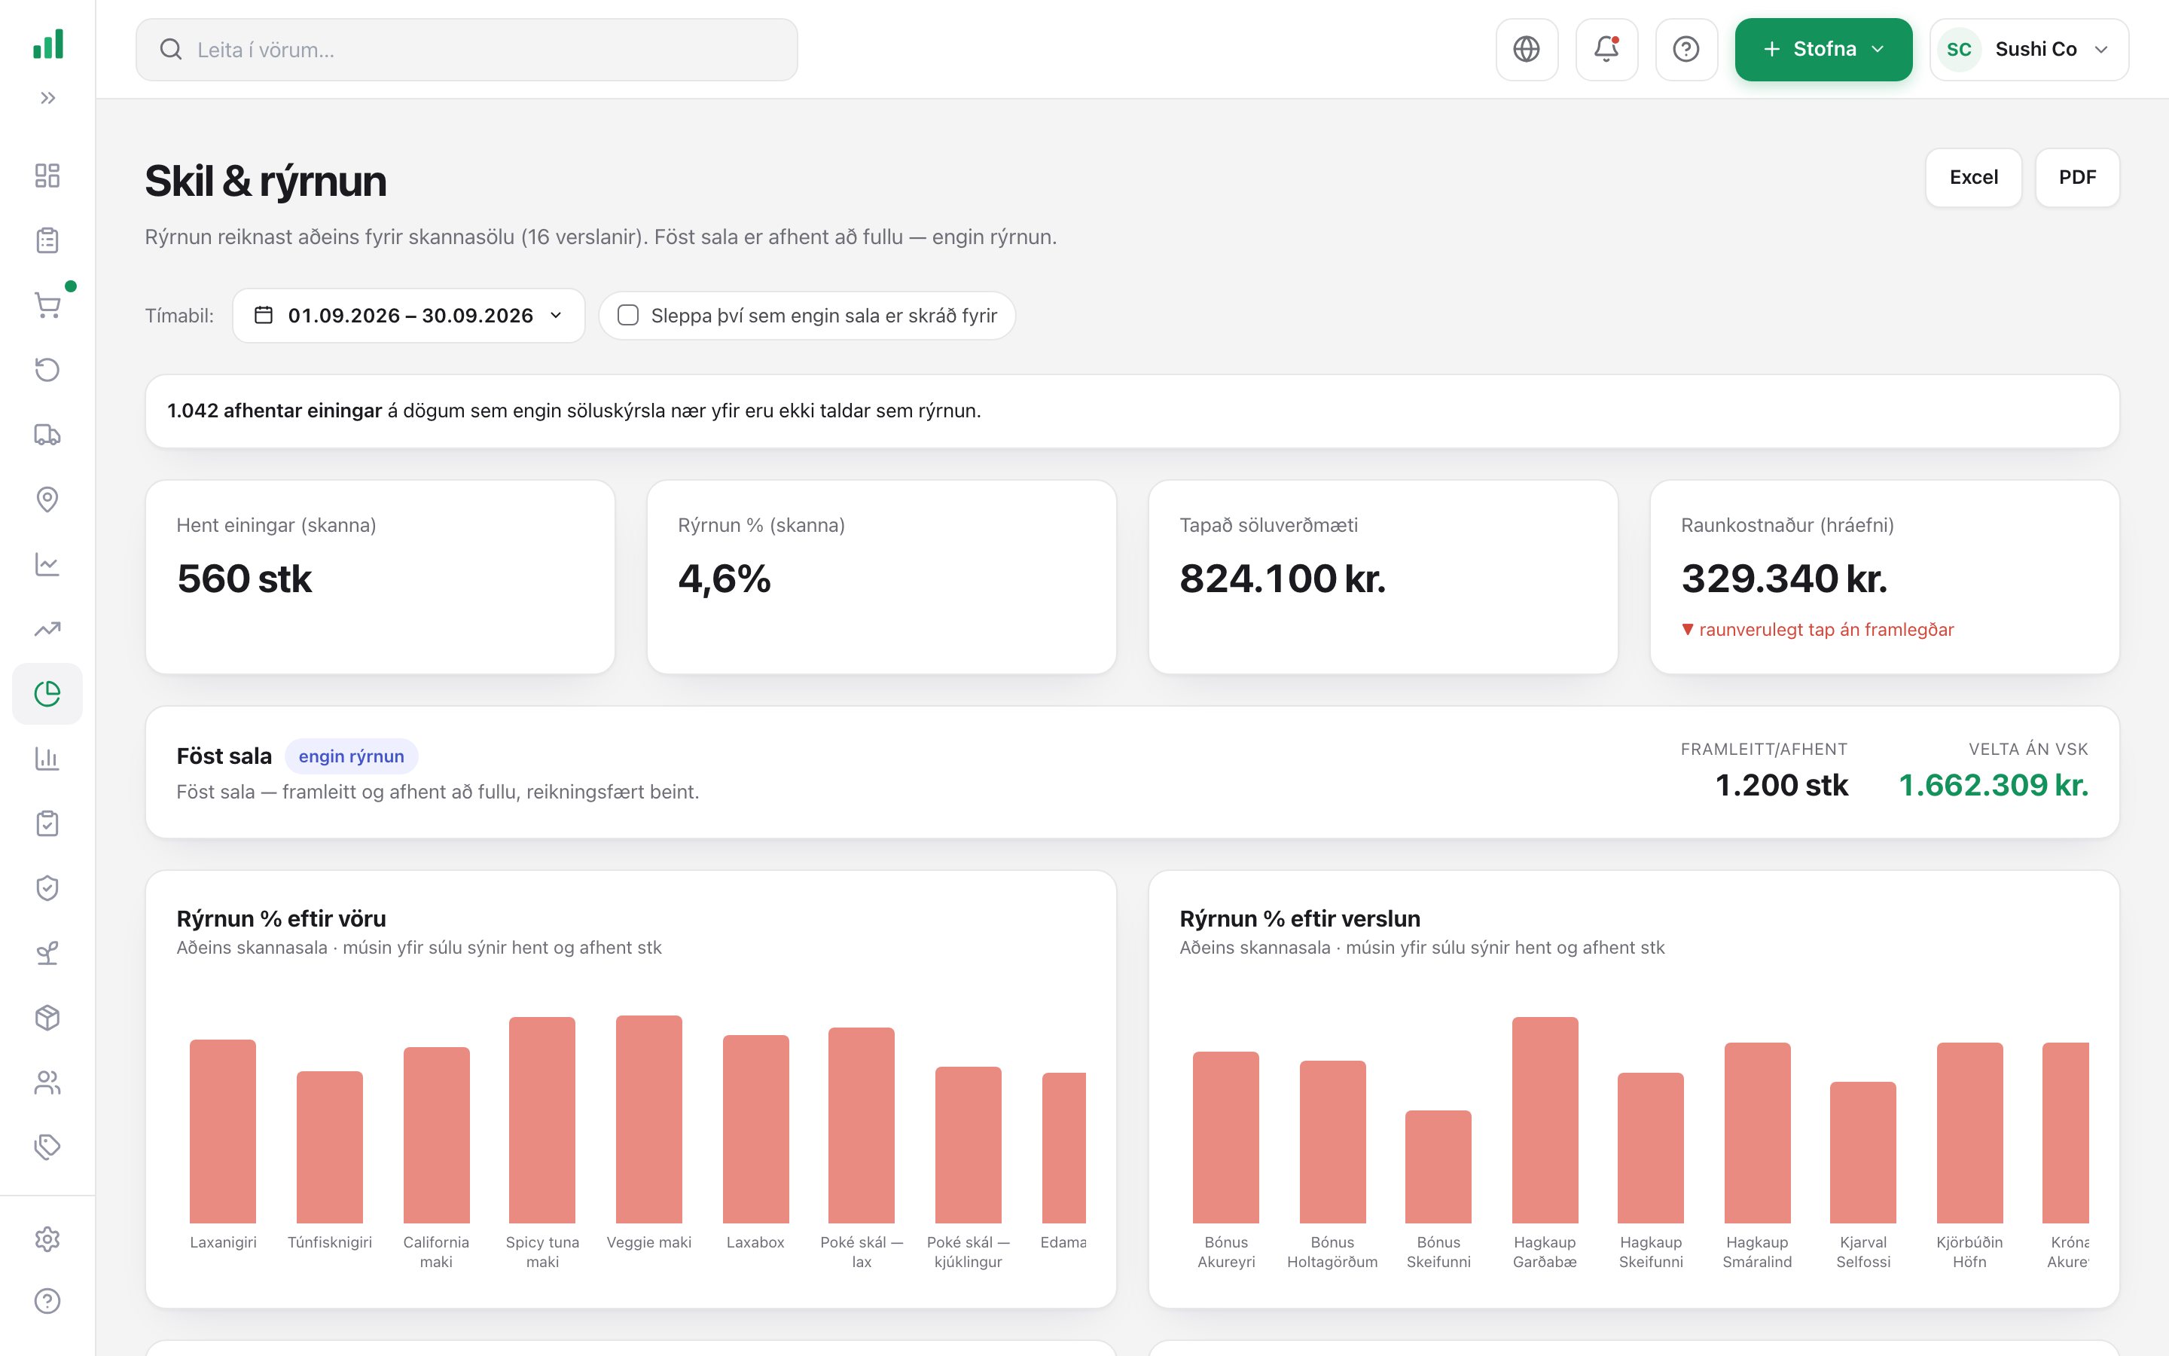This screenshot has height=1356, width=2169.
Task: Open the shopping cart icon in sidebar
Action: 47,305
